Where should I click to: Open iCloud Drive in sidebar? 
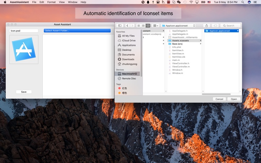(x=129, y=40)
